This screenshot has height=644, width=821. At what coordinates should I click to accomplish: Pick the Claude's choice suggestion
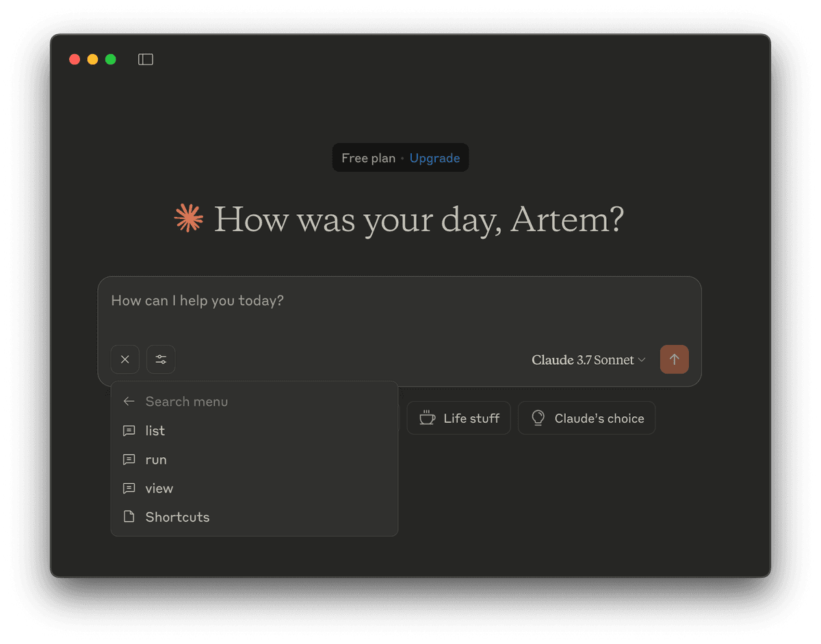point(586,418)
